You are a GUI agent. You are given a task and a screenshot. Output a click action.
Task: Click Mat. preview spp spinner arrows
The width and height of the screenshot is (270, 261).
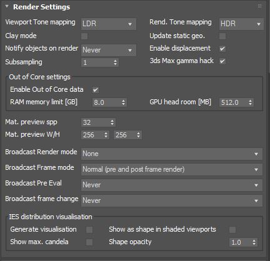pyautogui.click(x=112, y=122)
